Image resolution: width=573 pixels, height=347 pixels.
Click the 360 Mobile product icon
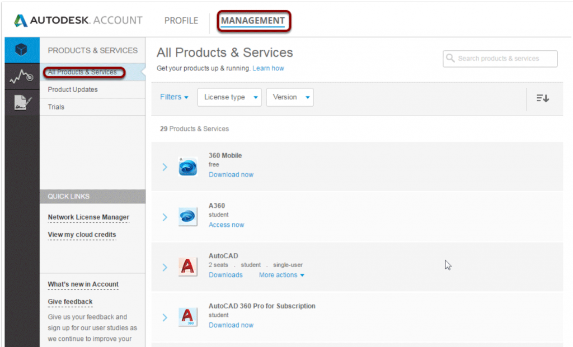[187, 167]
